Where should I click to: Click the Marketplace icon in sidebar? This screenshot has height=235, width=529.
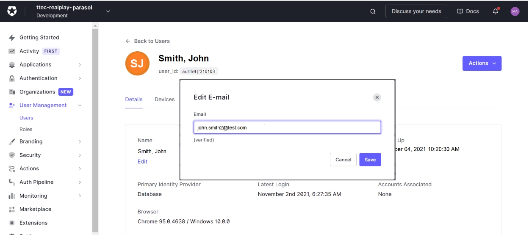pos(12,209)
